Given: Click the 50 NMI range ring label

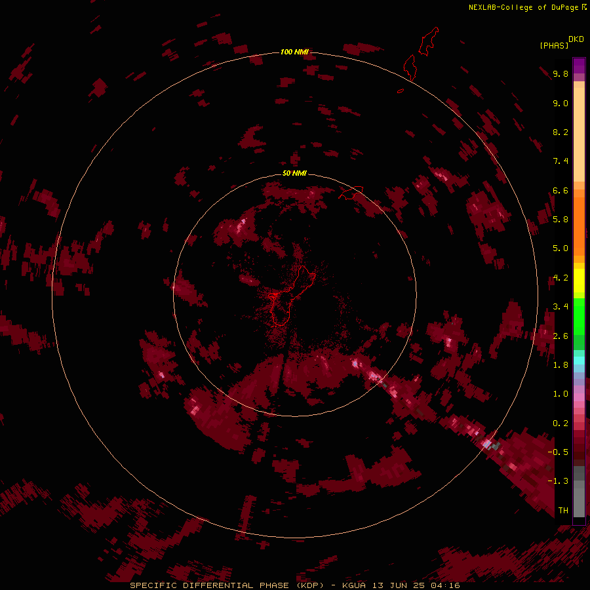Looking at the screenshot, I should coord(294,173).
